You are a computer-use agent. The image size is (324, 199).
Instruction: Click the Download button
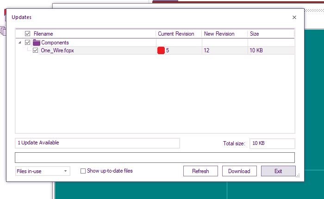(239, 171)
